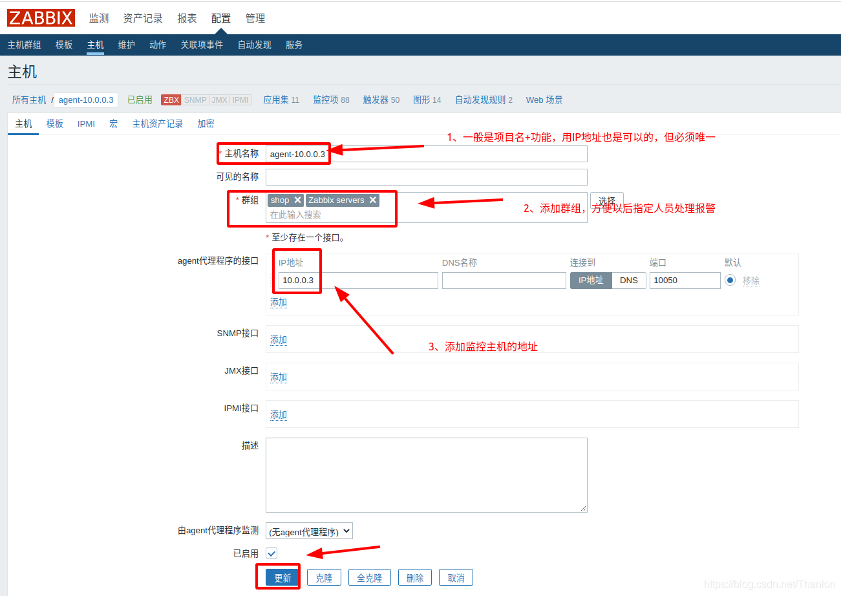This screenshot has width=841, height=596.
Task: Add a JMX interface
Action: [279, 378]
